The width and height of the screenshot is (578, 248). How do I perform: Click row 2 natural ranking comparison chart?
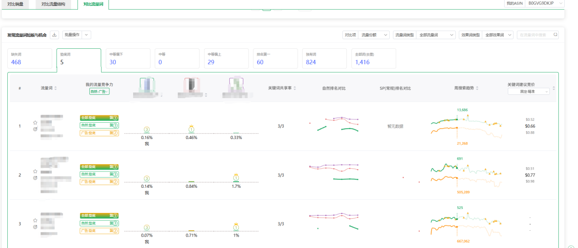[334, 173]
